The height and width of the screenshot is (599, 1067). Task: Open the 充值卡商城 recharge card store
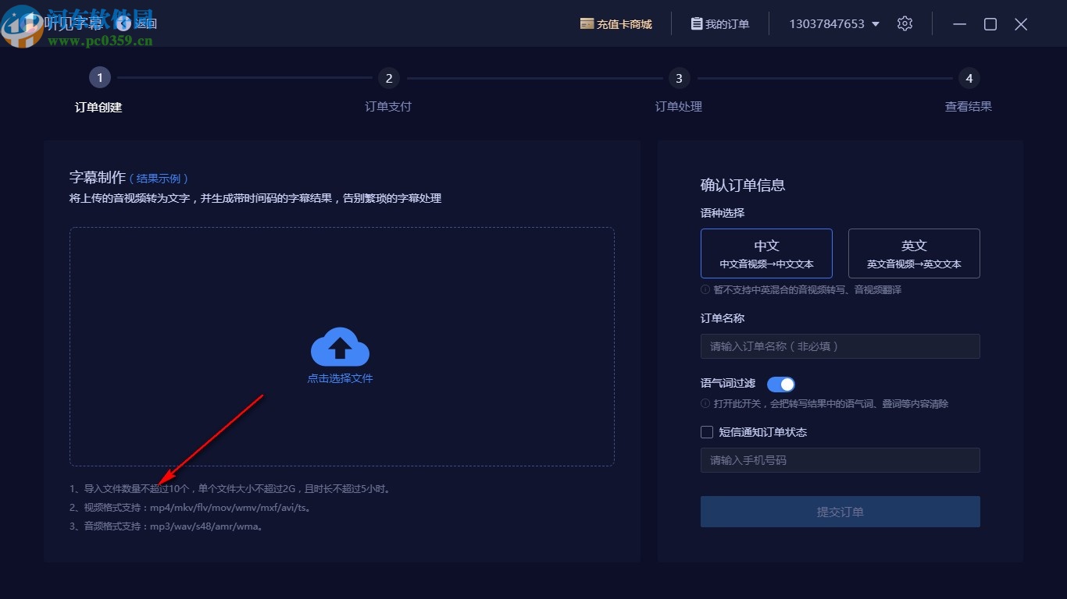tap(616, 24)
